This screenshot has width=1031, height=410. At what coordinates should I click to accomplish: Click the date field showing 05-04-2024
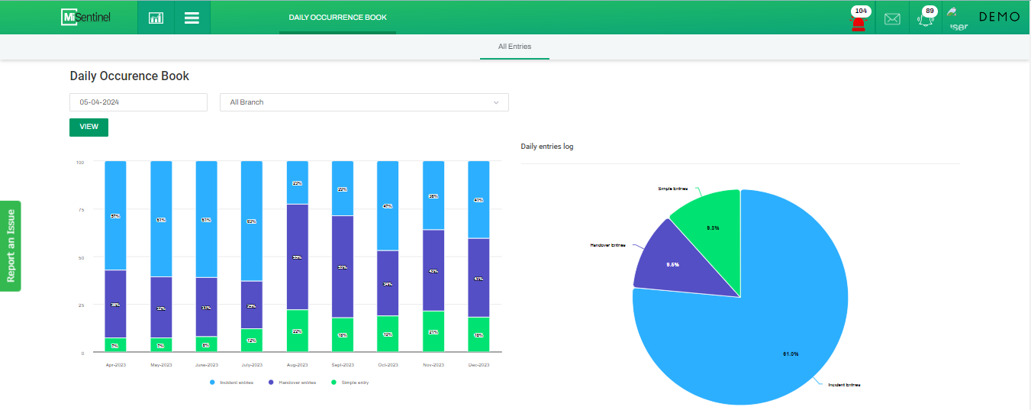[x=138, y=102]
